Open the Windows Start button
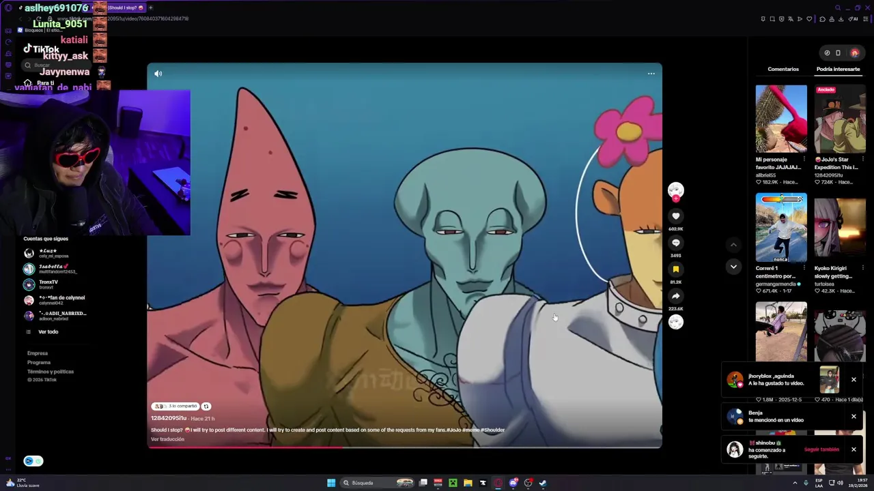Screen dimensions: 874x491 coord(331,483)
